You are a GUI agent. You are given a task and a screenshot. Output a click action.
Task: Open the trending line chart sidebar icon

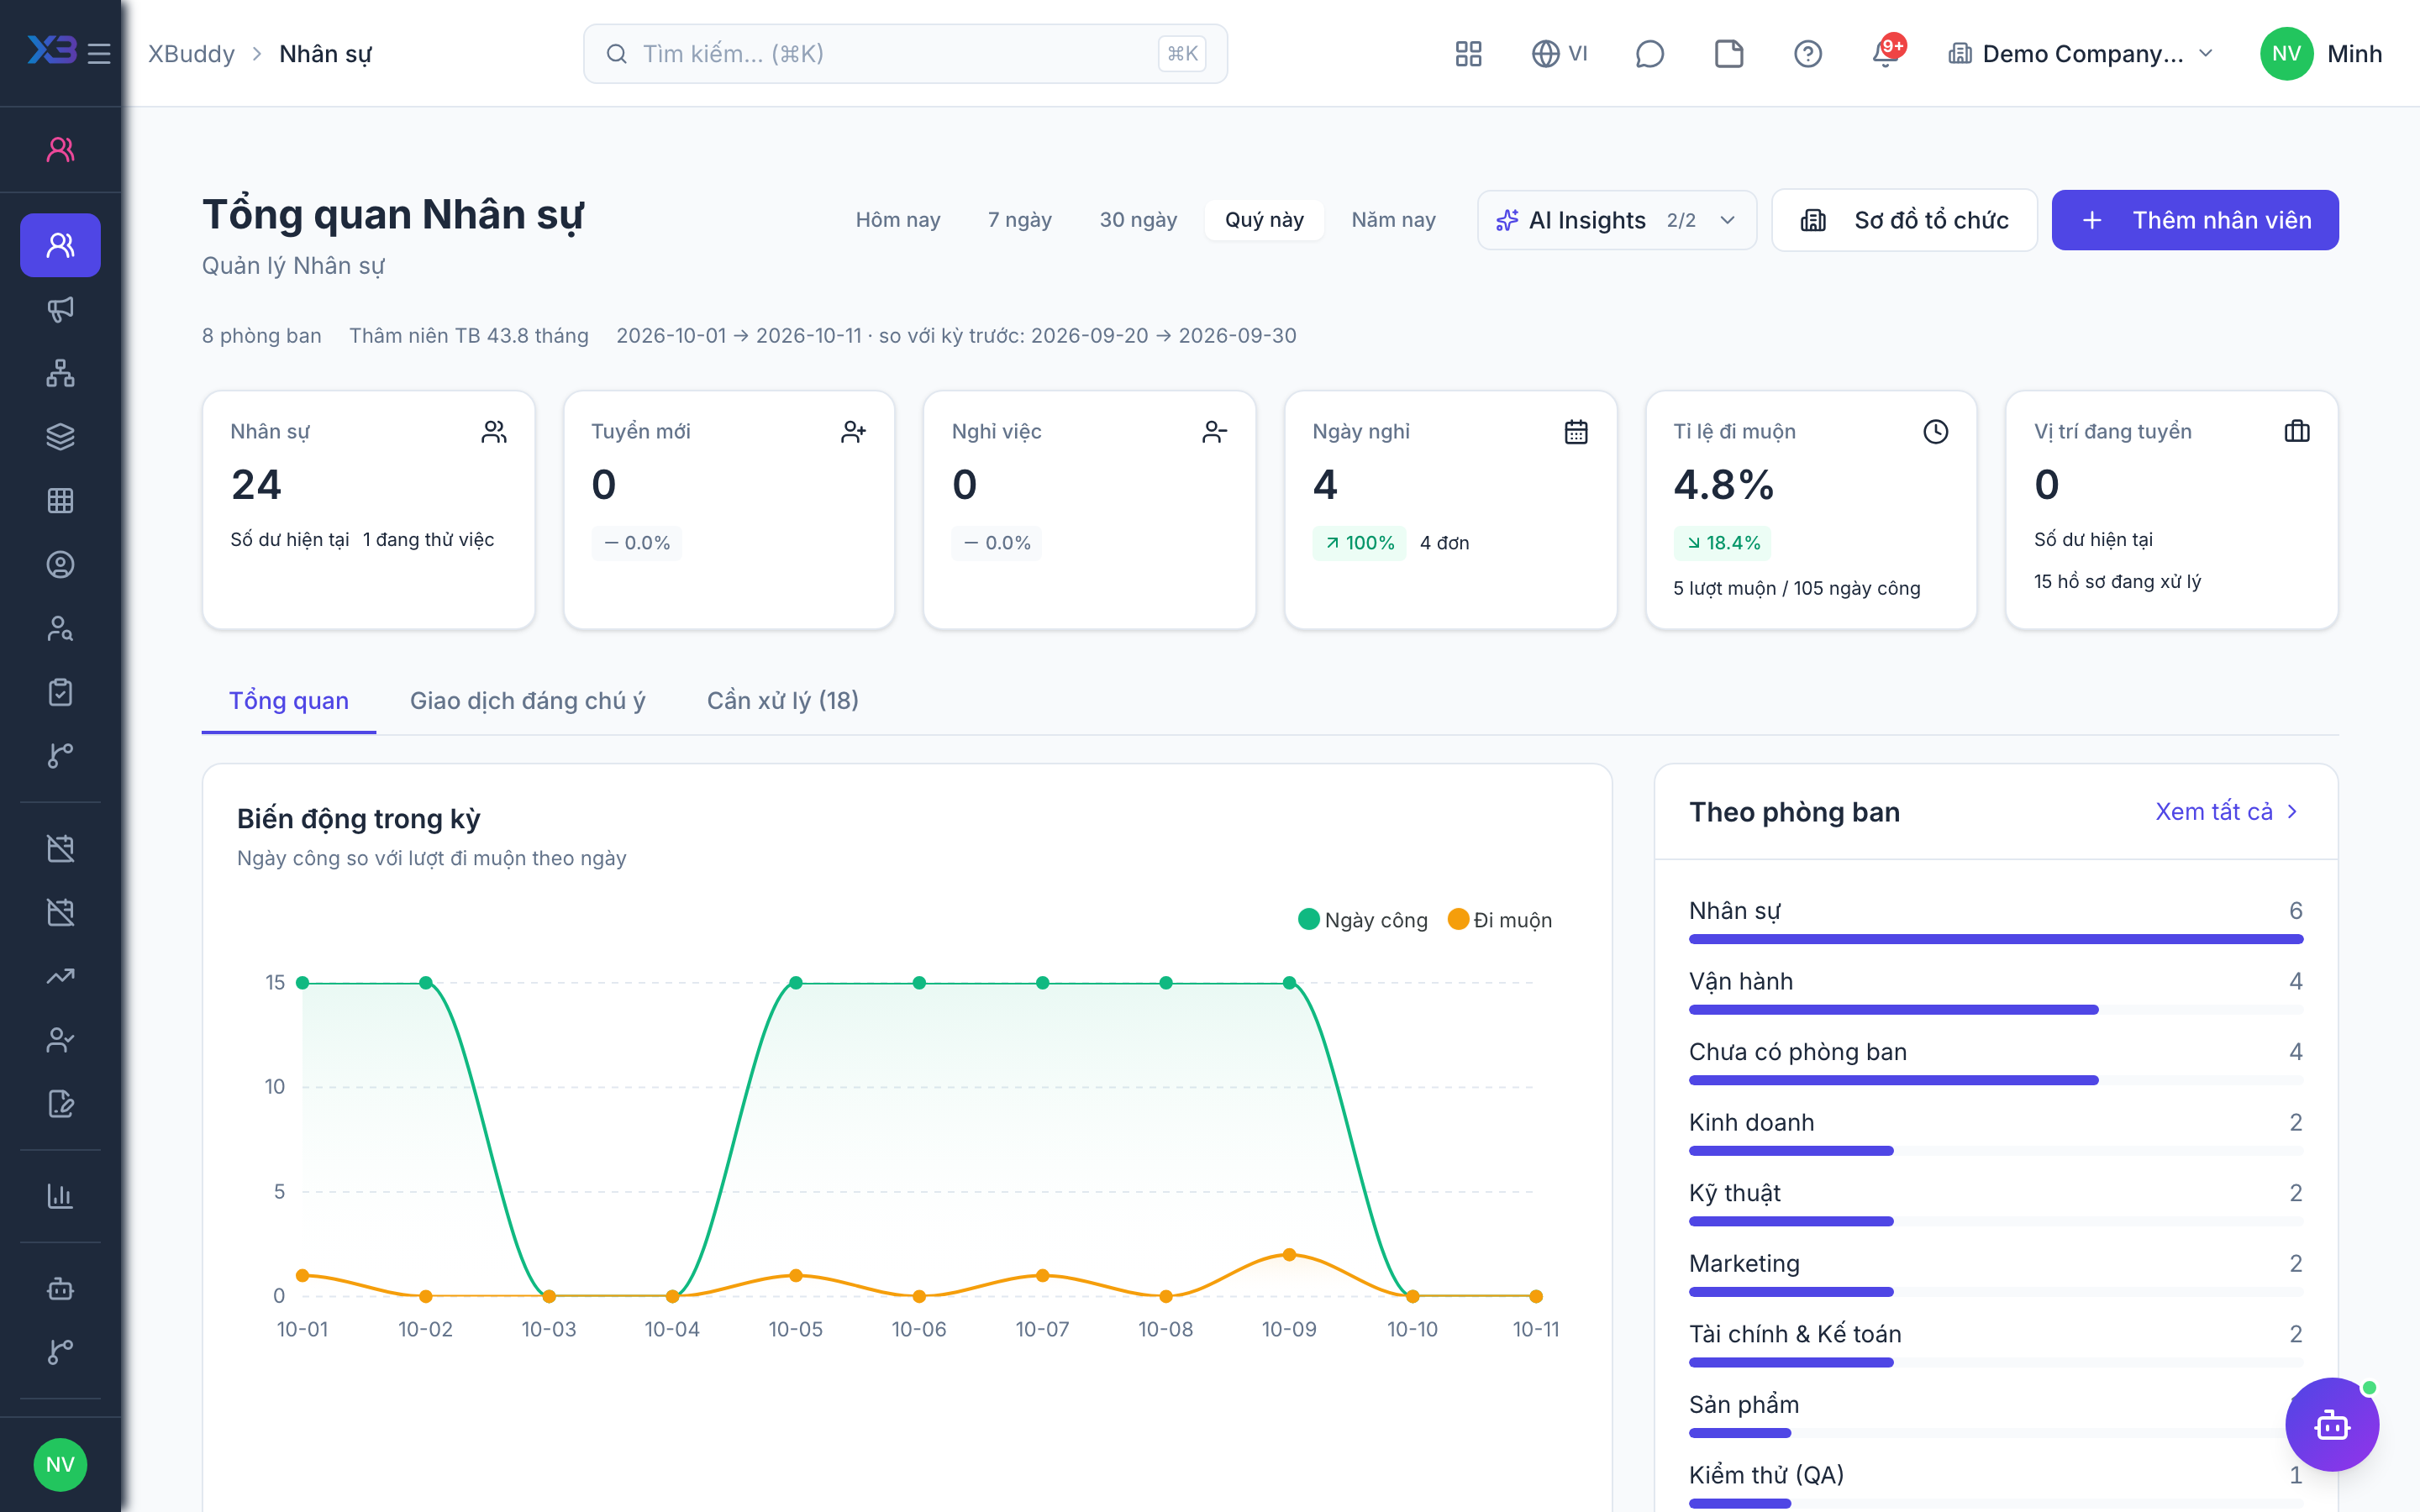click(60, 976)
